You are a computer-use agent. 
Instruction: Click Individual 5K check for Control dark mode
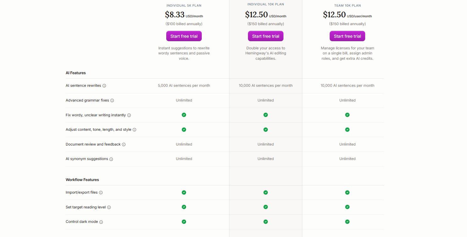pyautogui.click(x=184, y=222)
